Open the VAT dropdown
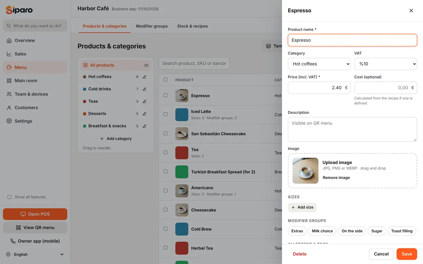The image size is (423, 264). pos(386,64)
